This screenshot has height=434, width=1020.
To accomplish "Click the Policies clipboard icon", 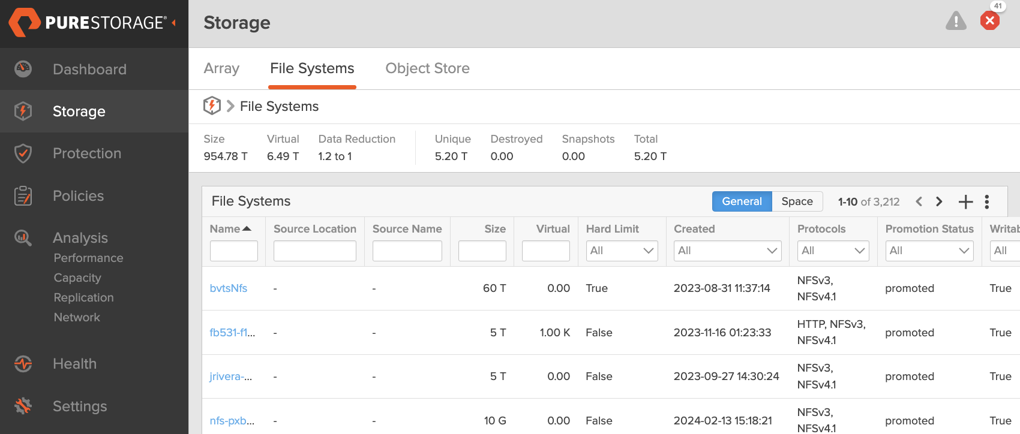I will click(23, 196).
